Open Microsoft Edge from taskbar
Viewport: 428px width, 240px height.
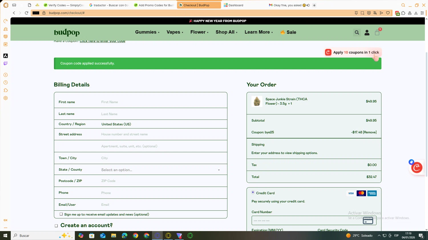124,235
